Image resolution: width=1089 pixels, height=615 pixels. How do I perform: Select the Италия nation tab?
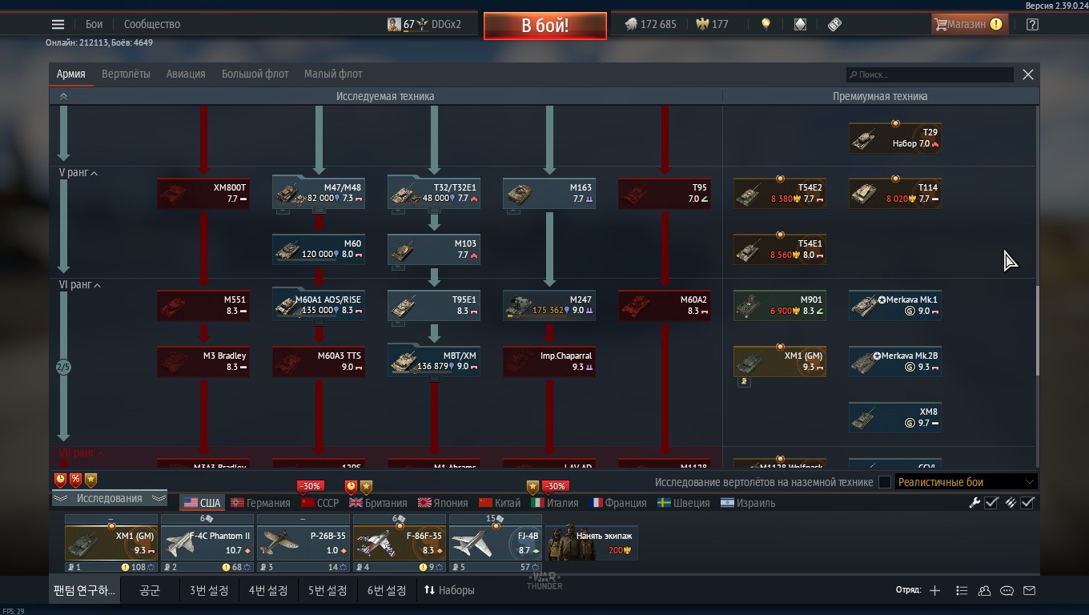tap(554, 503)
